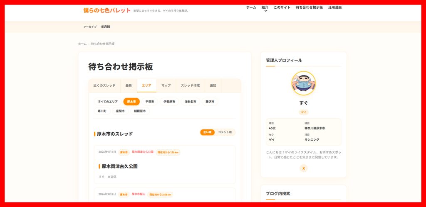Screen dimensions: 426x207
Task: Click the 現在地から 1.16 km distance badge
Action: coord(168,152)
